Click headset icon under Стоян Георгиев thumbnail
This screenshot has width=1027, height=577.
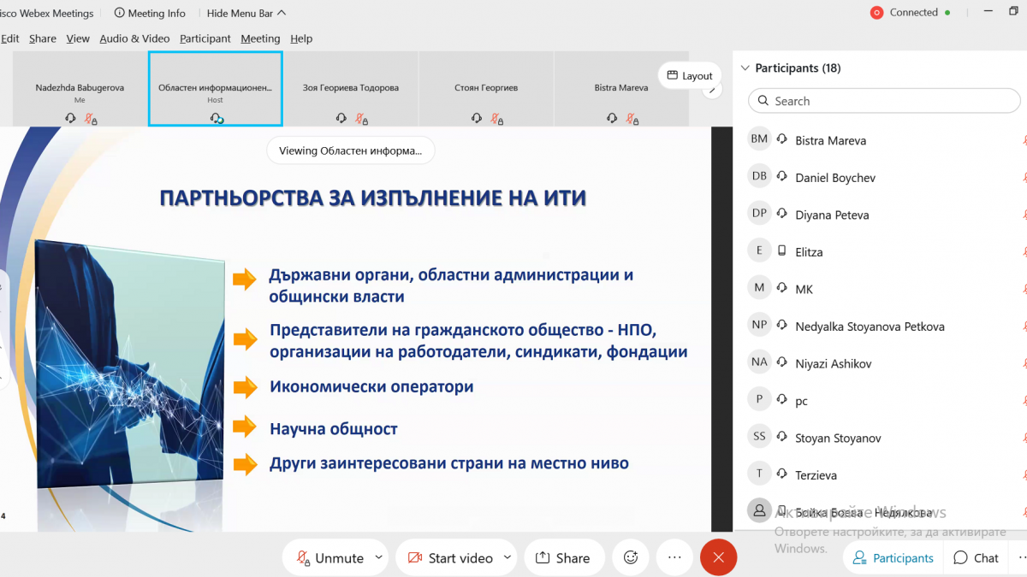click(477, 119)
